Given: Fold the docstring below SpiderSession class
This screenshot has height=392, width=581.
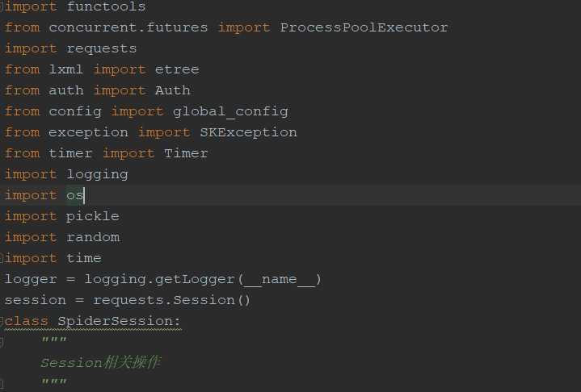Looking at the screenshot, I should click(2, 342).
